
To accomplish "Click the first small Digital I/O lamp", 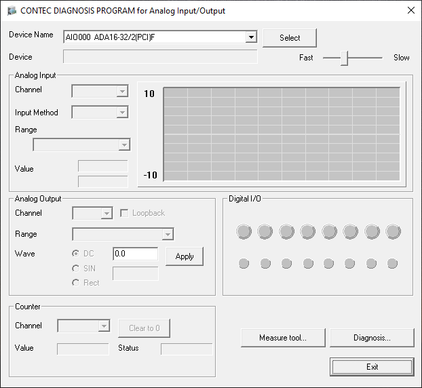I will (x=244, y=263).
